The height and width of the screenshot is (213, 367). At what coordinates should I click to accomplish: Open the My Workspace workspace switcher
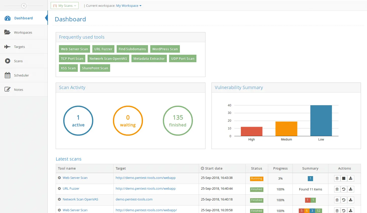pyautogui.click(x=129, y=6)
